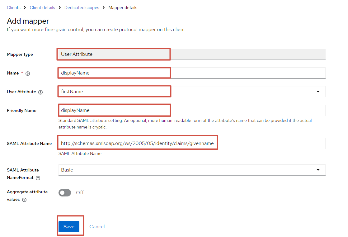Image resolution: width=348 pixels, height=237 pixels.
Task: Click the Mapper type User Attribute field
Action: click(192, 54)
